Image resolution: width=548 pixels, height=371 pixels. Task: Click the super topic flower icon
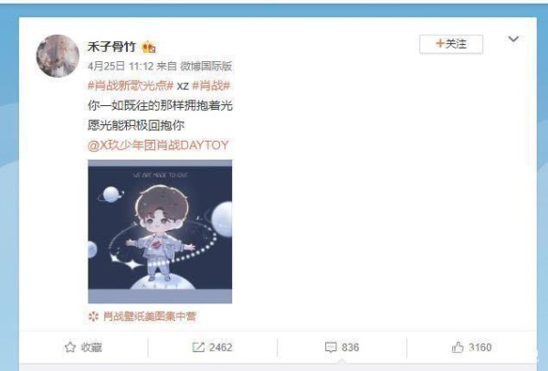pos(93,316)
